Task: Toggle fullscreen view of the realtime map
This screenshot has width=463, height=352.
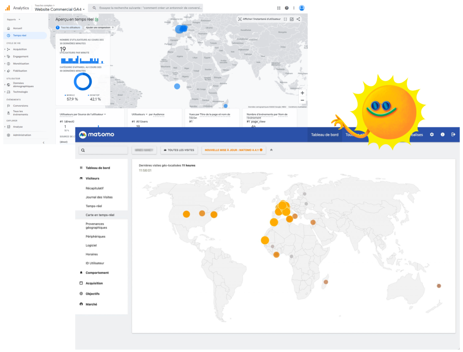Action: click(285, 19)
